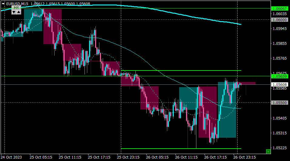Select the lowest green horizontal support line
290x161 pixels.
pyautogui.click(x=181, y=149)
